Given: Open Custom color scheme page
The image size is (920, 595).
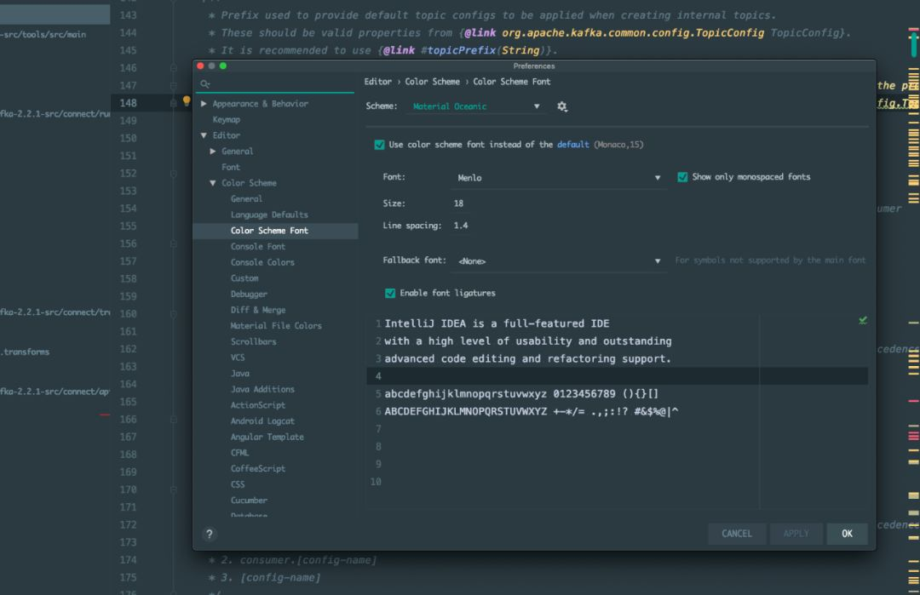Looking at the screenshot, I should point(244,277).
